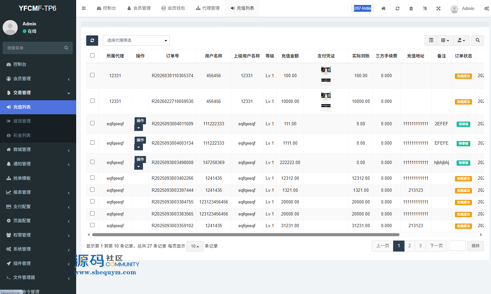Image resolution: width=491 pixels, height=294 pixels.
Task: Click the 跳转 jump button
Action: (475, 246)
